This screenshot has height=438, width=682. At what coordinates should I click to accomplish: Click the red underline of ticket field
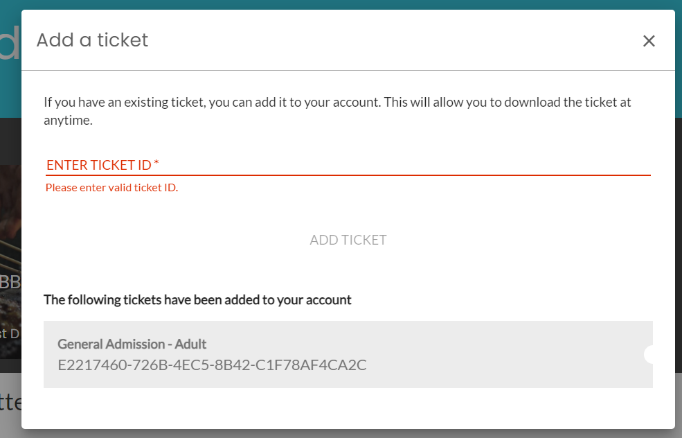click(x=348, y=175)
